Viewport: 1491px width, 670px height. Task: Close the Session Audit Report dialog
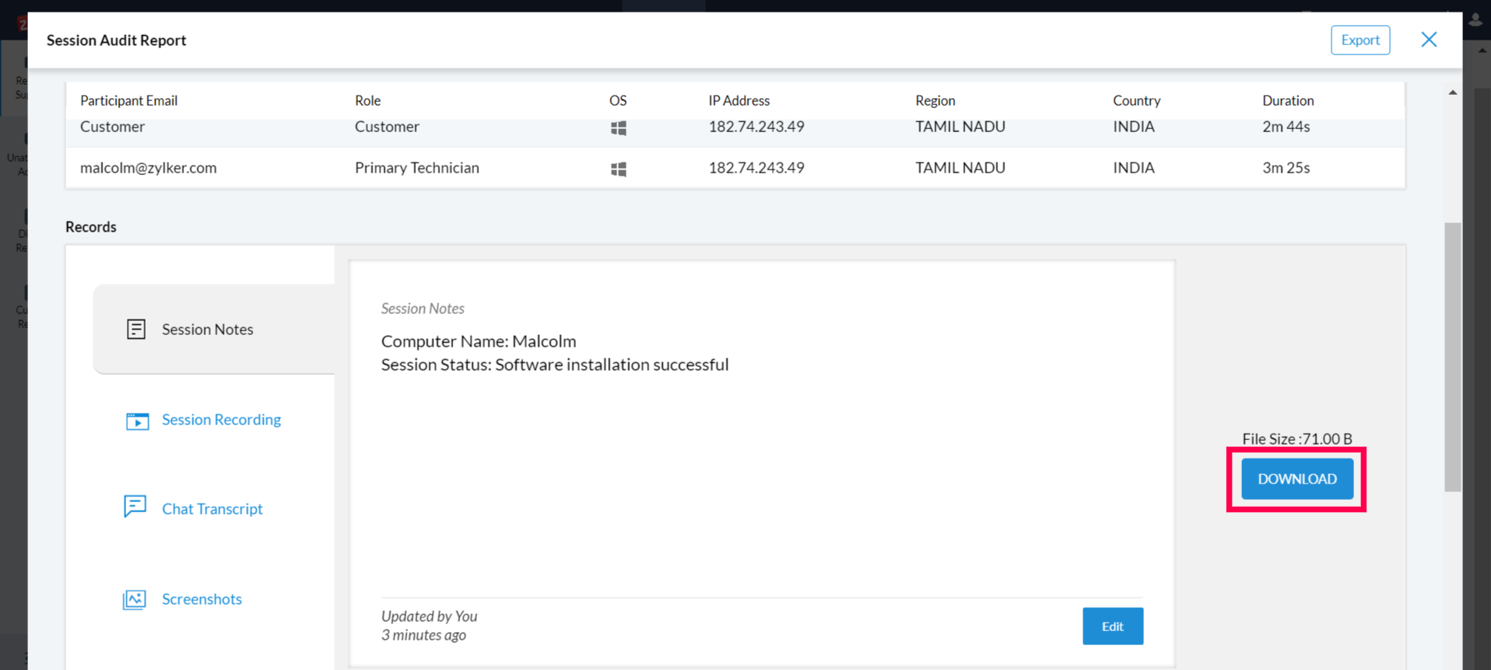tap(1429, 40)
